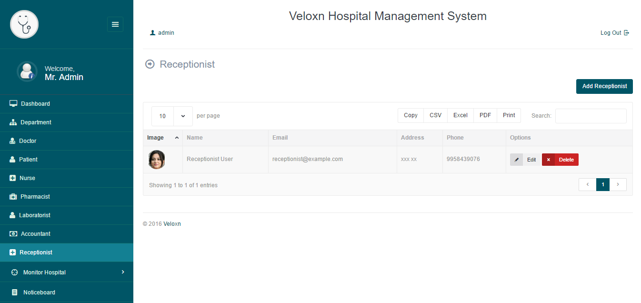
Task: Log out of the admin account
Action: (x=614, y=33)
